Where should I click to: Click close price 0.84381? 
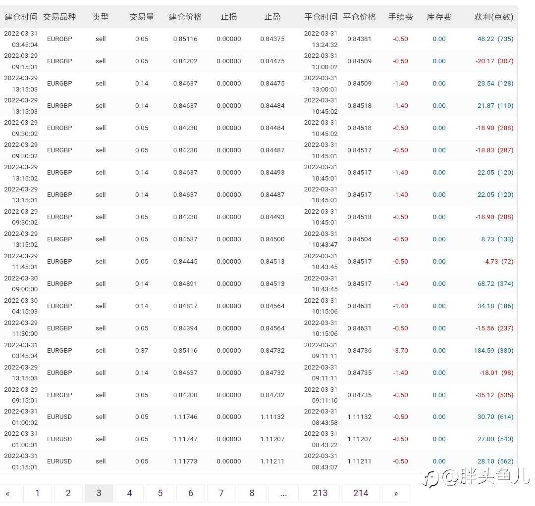(x=359, y=39)
